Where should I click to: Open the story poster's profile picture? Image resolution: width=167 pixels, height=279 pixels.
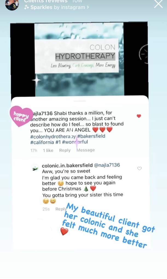pos(12,5)
